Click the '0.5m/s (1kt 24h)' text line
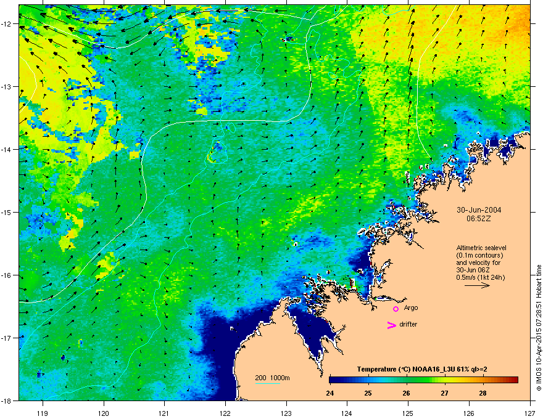This screenshot has height=419, width=543. pos(480,277)
